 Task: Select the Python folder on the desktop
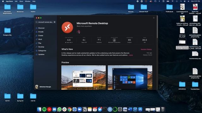[x=33, y=8]
